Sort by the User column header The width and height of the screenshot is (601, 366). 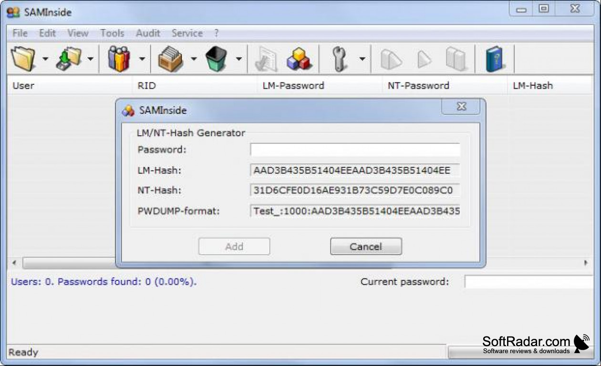[x=69, y=86]
